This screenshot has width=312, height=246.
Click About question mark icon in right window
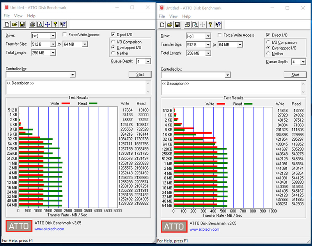[x=210, y=25]
